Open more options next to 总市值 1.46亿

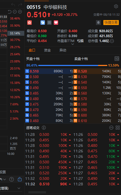(x=112, y=41)
